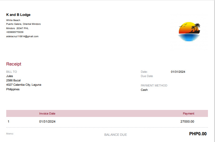Click the 27000.00 payment amount

187,122
